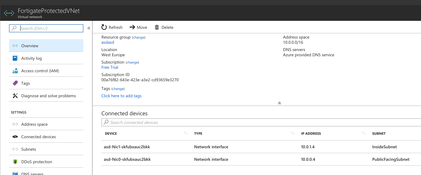Collapse the sidebar with double chevron

tap(89, 28)
